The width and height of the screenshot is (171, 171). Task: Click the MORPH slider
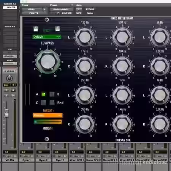[x=47, y=122]
